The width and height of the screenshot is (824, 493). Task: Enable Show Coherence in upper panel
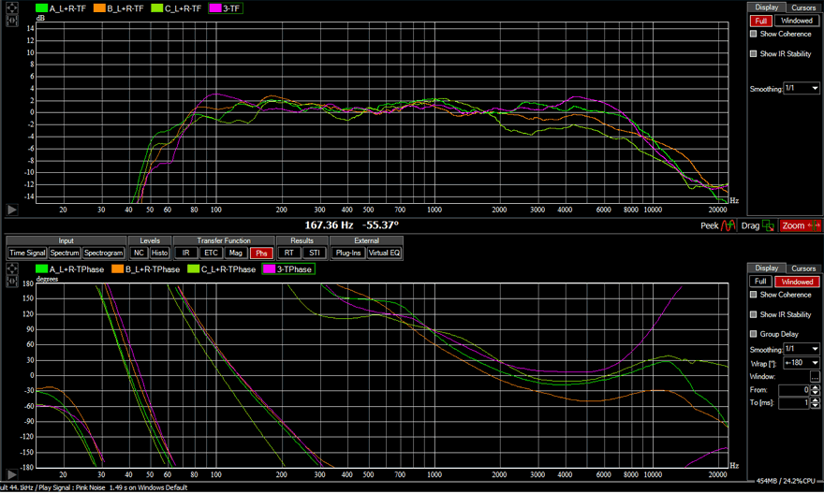pyautogui.click(x=754, y=34)
